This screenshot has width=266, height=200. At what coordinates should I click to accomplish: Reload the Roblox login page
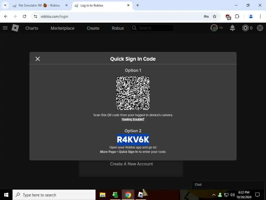tap(24, 16)
